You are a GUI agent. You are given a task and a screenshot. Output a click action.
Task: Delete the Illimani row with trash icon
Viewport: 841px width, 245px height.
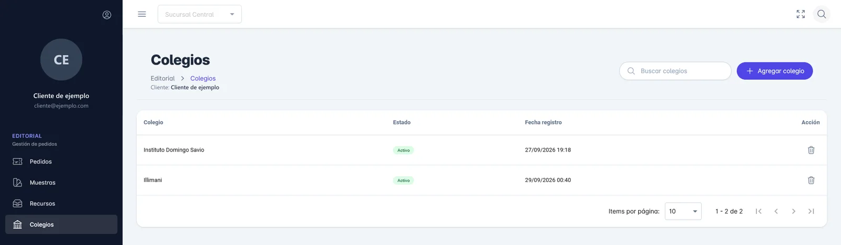click(x=811, y=180)
